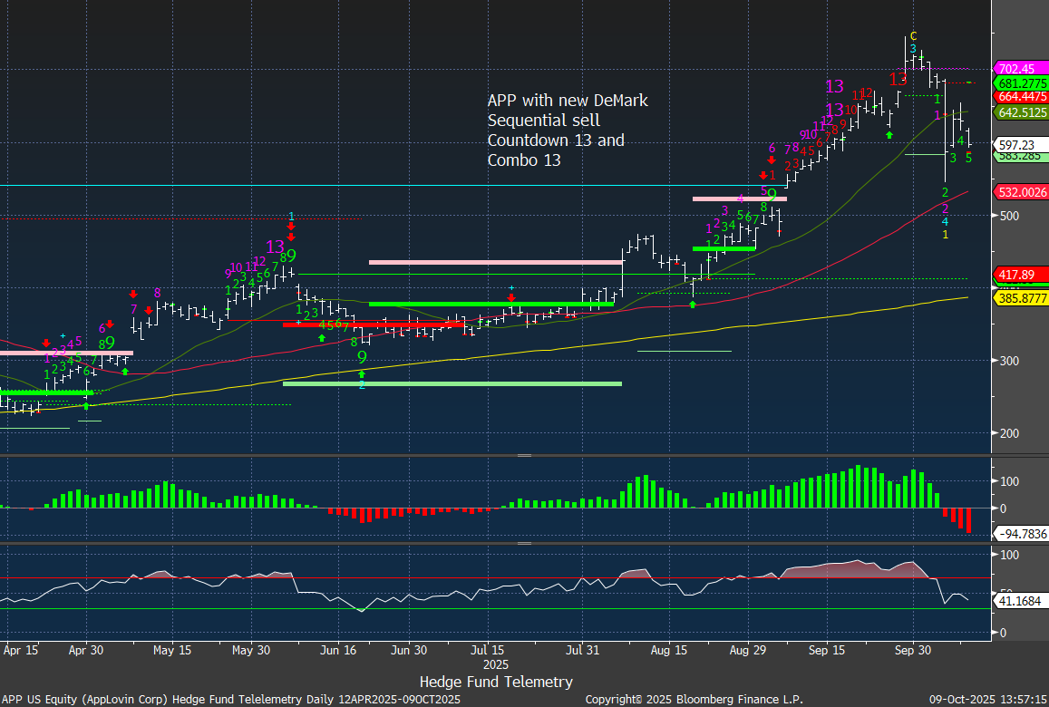The height and width of the screenshot is (707, 1049).
Task: Select the green 681.2775 price tag
Action: tap(1021, 83)
